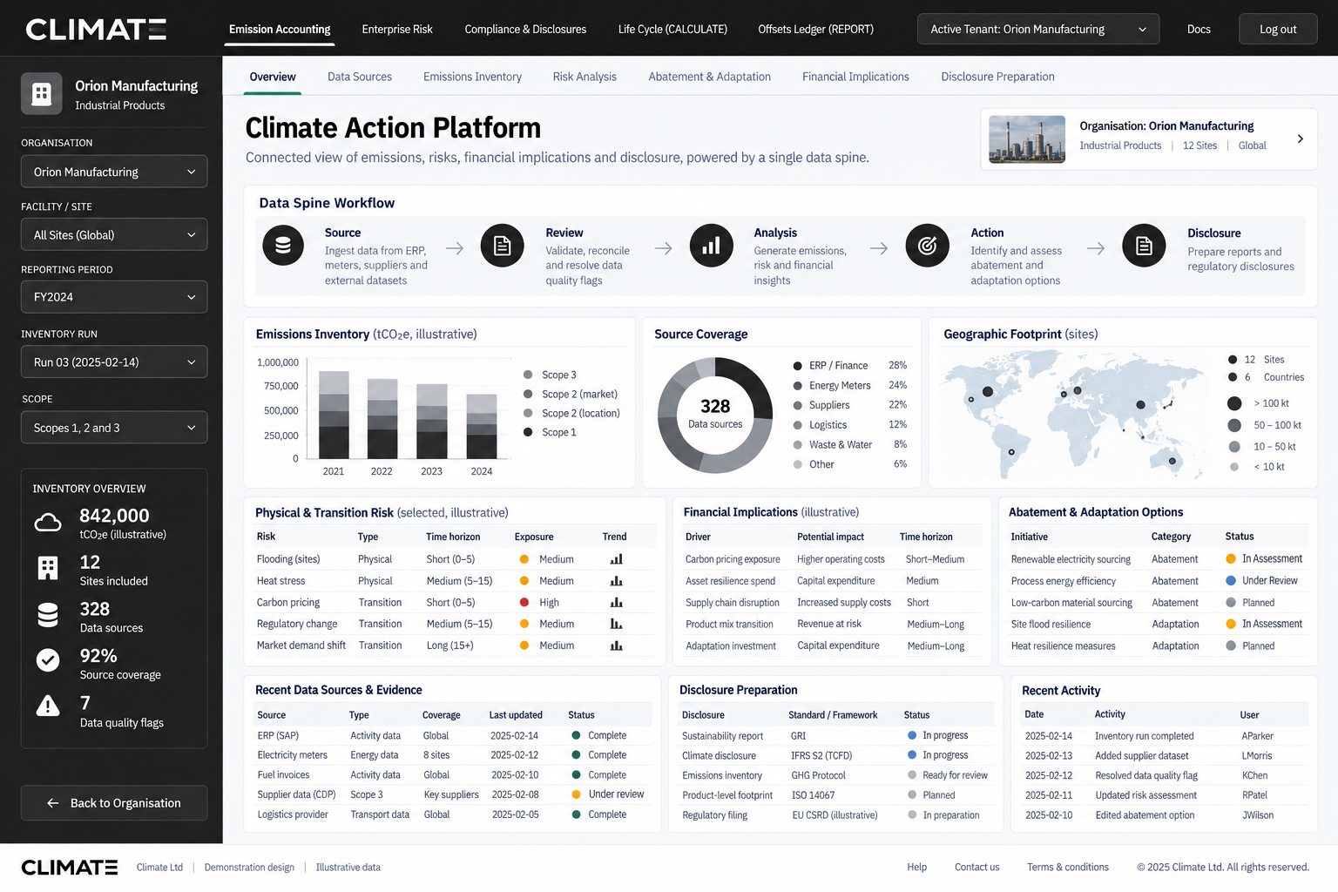Open the Risk Analysis tab
The width and height of the screenshot is (1338, 892).
point(585,77)
